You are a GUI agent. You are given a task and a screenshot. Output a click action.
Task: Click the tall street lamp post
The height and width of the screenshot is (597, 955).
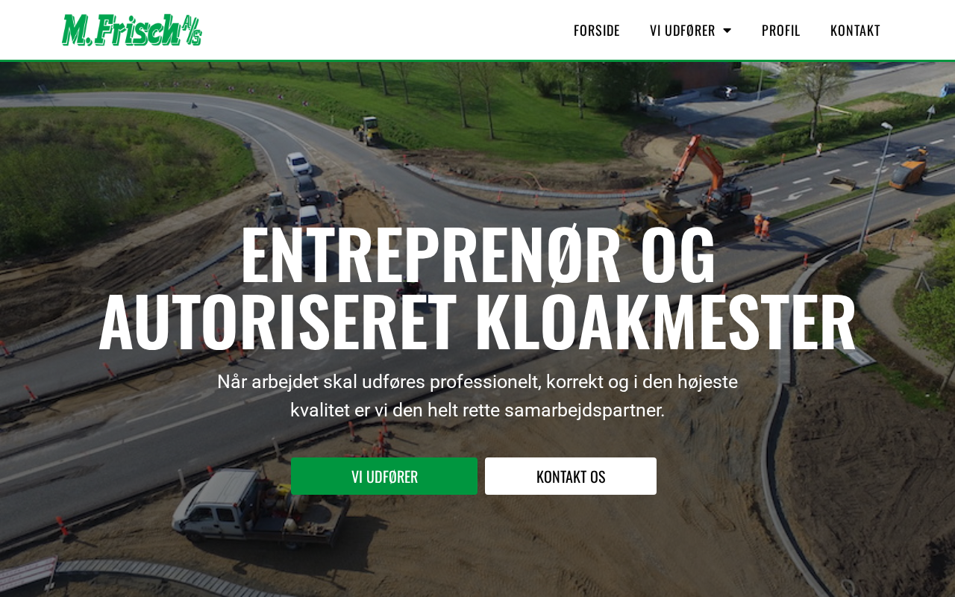tap(874, 187)
